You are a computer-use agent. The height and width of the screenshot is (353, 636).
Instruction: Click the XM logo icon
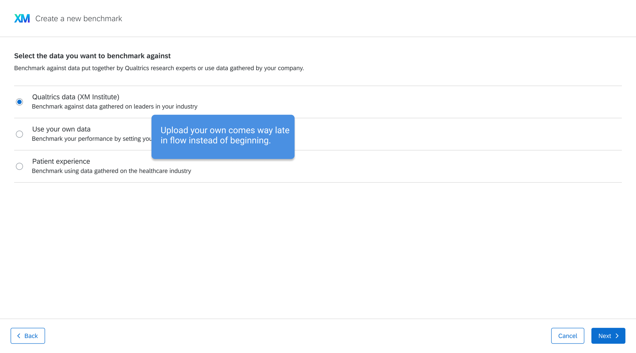22,18
